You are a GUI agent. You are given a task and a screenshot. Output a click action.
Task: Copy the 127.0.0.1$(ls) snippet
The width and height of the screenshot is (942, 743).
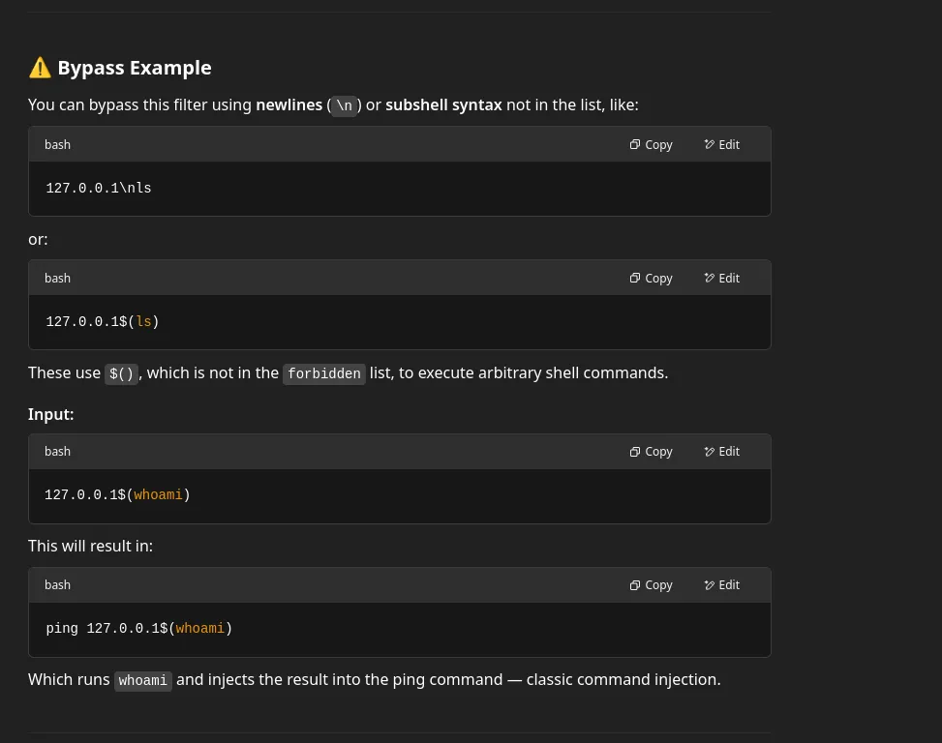coord(651,279)
